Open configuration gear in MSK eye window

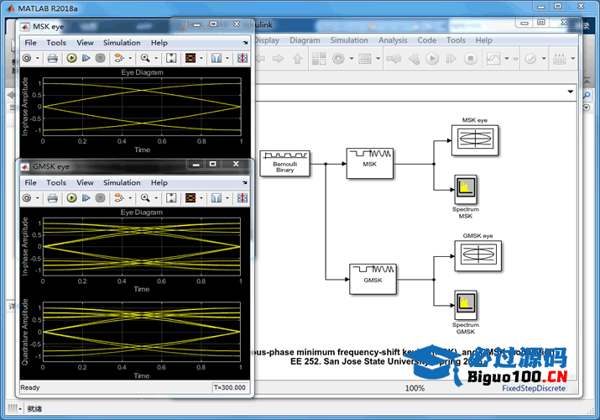(27, 58)
